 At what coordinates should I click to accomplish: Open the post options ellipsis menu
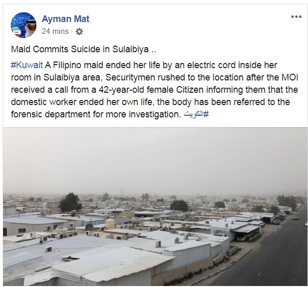pos(296,17)
